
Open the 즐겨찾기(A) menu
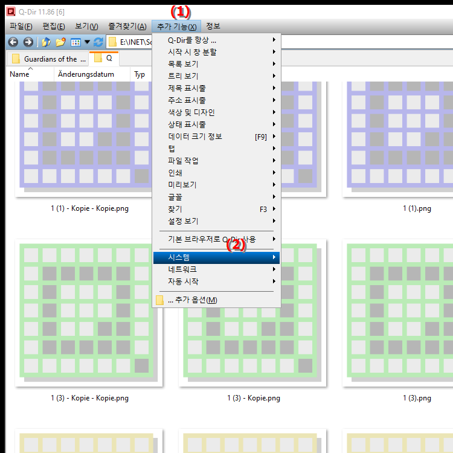point(127,27)
